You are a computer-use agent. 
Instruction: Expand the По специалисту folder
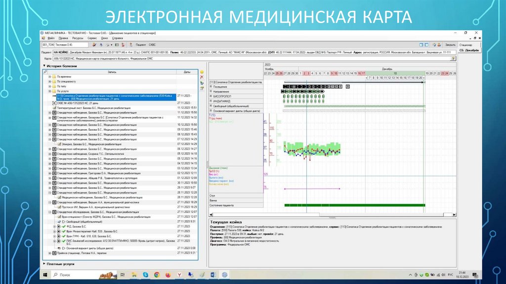click(x=49, y=82)
